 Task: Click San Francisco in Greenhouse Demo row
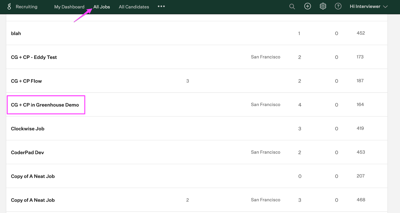pos(265,105)
